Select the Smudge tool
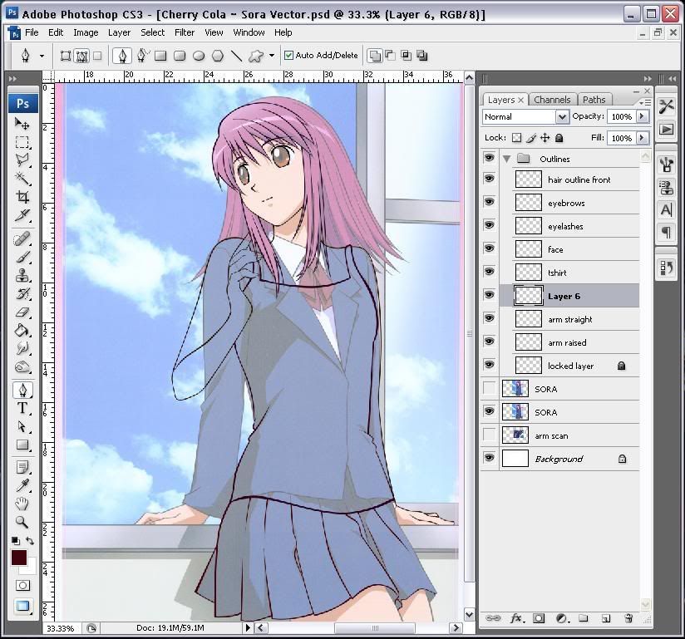 (x=22, y=348)
